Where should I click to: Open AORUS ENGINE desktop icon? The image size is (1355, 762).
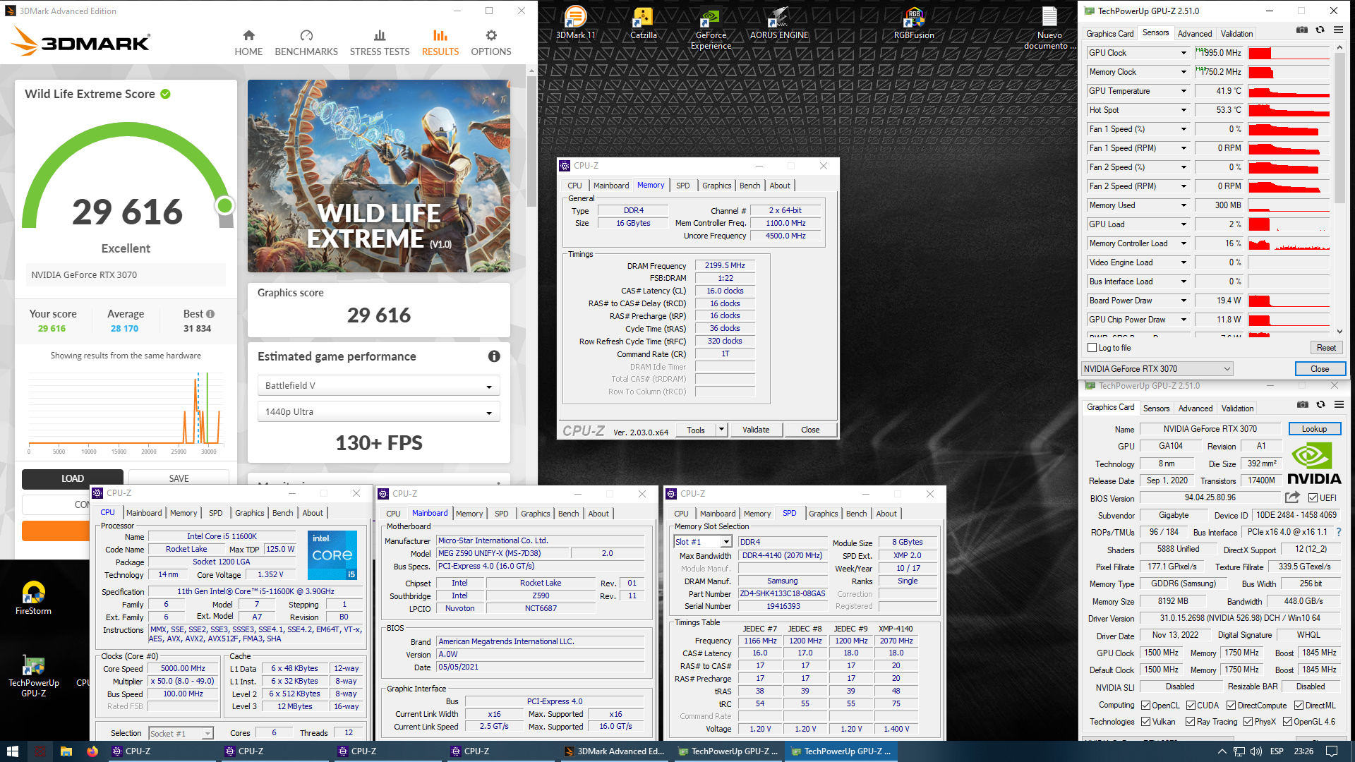click(x=779, y=23)
